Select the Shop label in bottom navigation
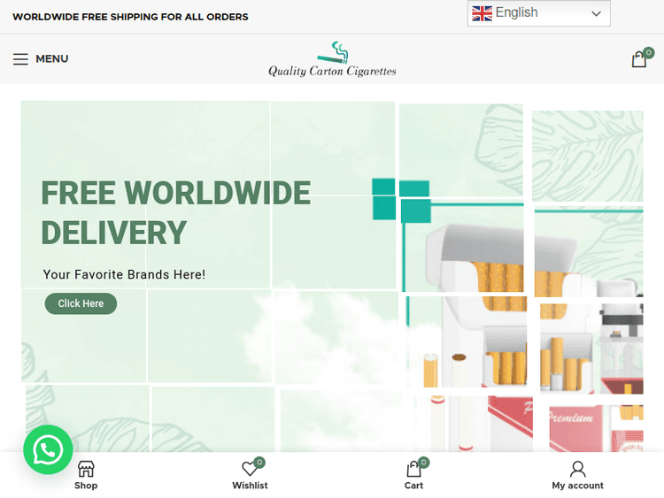This screenshot has width=664, height=498. click(86, 486)
